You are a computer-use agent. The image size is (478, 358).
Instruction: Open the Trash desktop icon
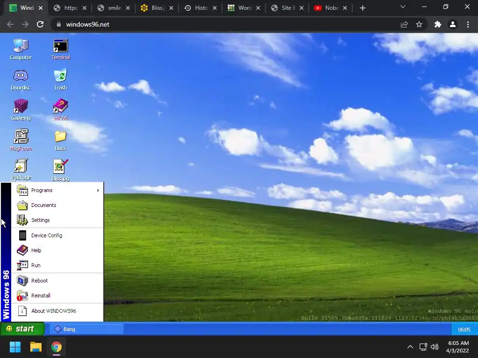point(60,80)
